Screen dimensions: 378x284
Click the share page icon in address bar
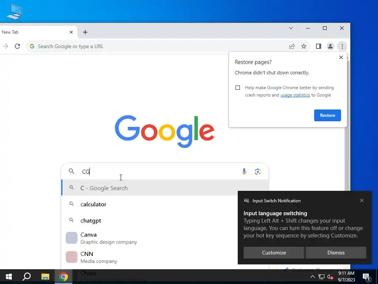292,46
